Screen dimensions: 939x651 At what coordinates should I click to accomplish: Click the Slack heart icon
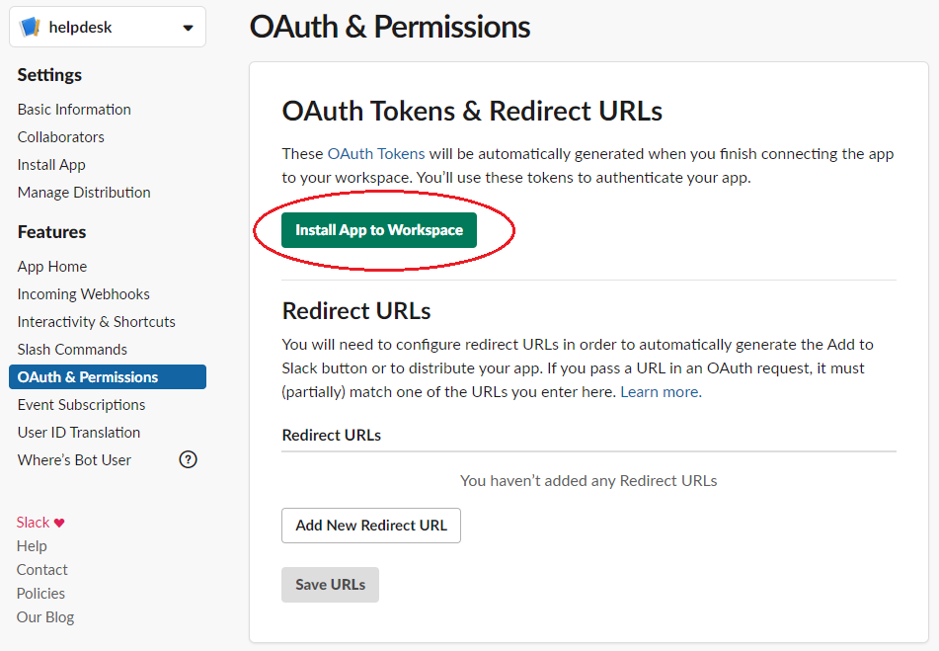(x=59, y=523)
